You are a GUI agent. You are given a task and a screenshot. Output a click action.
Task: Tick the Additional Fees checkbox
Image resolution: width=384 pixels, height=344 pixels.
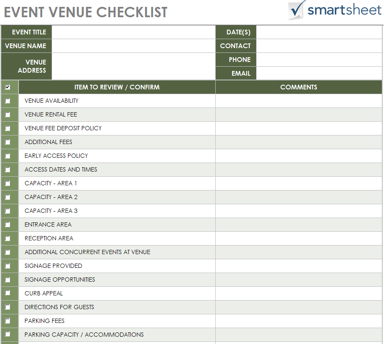click(x=8, y=142)
